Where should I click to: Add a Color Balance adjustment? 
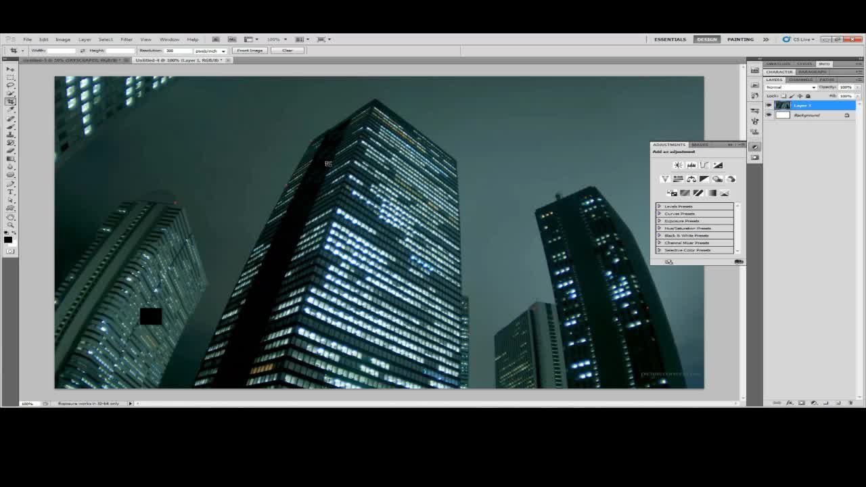691,179
